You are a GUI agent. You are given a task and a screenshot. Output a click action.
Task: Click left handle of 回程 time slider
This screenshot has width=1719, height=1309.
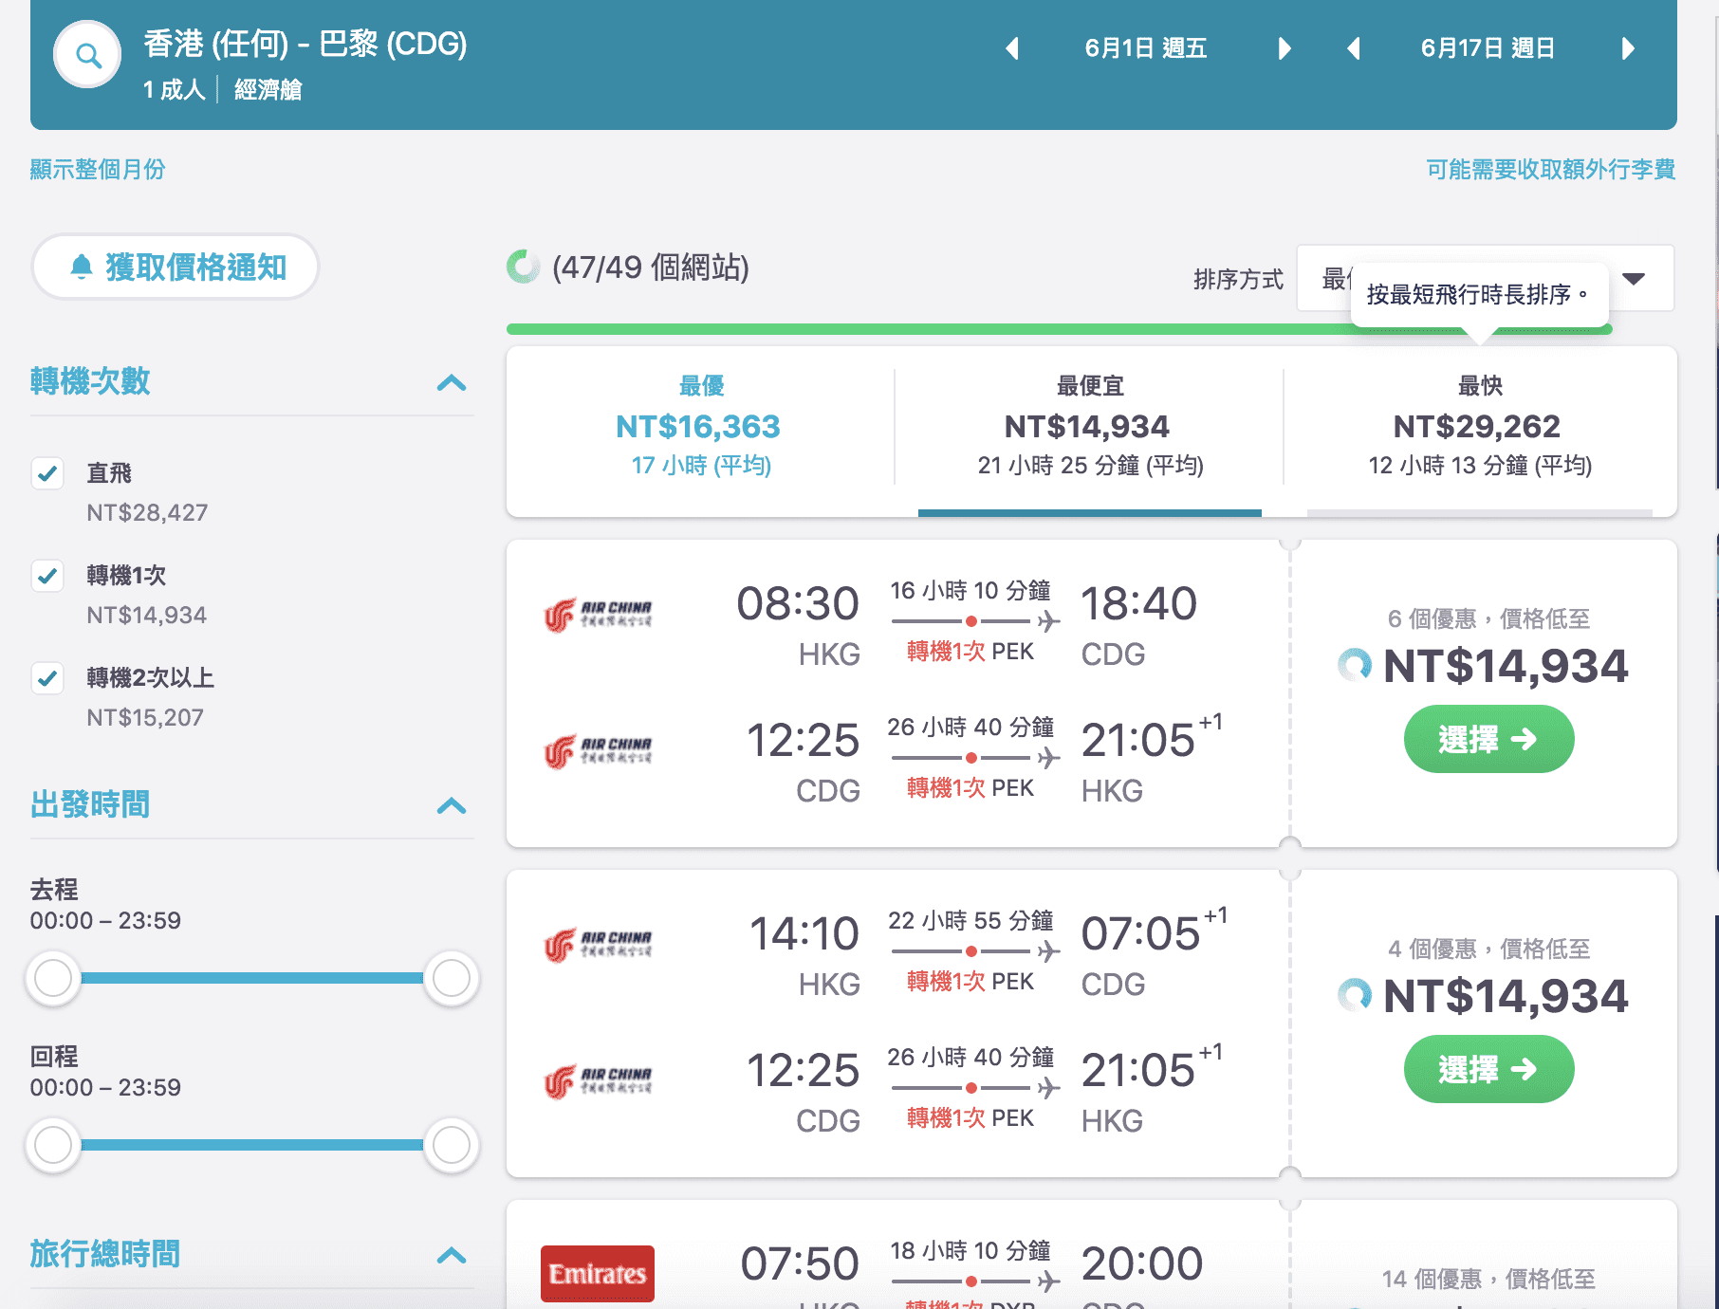[53, 1145]
